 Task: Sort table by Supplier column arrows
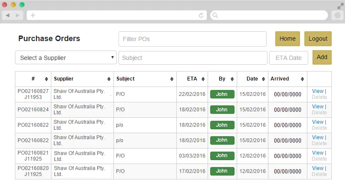pos(109,79)
